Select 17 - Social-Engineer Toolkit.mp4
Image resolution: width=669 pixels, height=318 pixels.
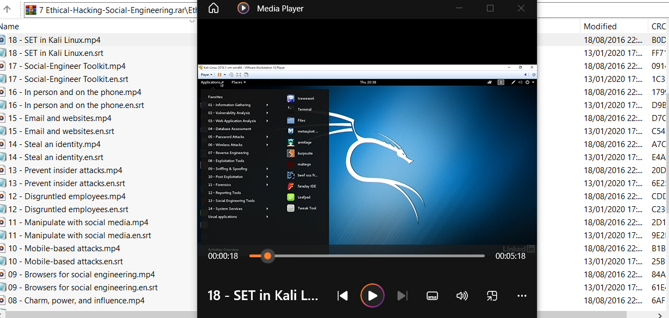(x=66, y=66)
